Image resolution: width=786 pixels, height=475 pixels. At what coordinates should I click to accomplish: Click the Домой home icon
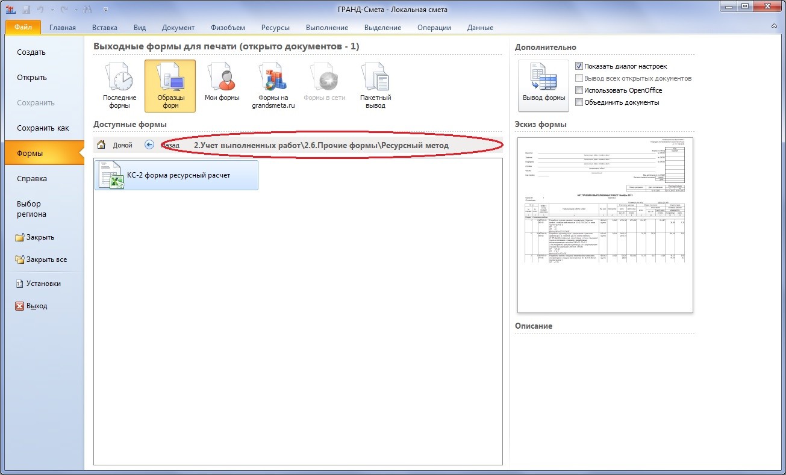102,145
